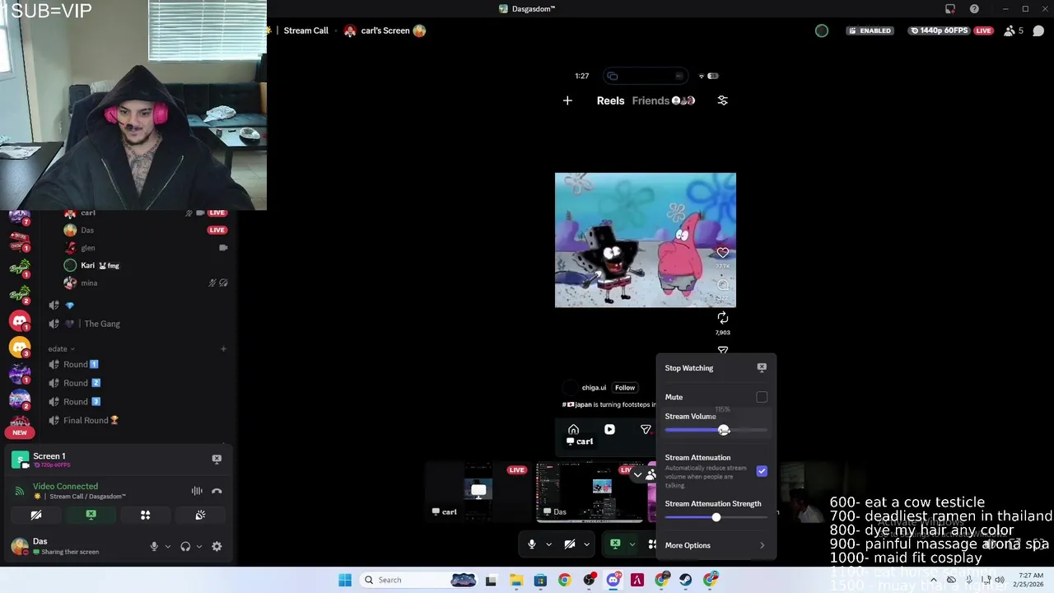The image size is (1054, 593).
Task: Check the Mute checkbox in stream menu
Action: coord(762,397)
